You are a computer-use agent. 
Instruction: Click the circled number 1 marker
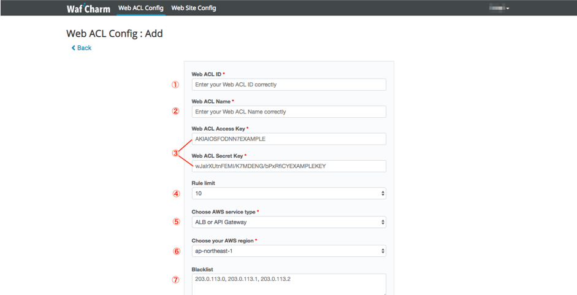175,85
